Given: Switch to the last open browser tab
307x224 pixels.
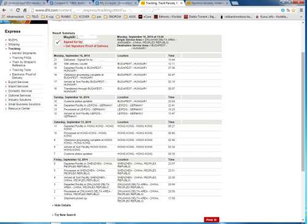Looking at the screenshot, I should pyautogui.click(x=207, y=3).
